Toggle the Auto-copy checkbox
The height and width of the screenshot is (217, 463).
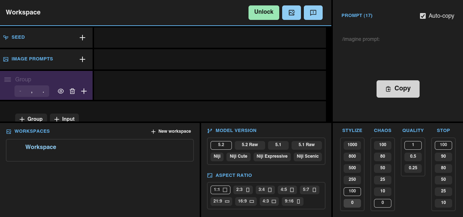[422, 16]
